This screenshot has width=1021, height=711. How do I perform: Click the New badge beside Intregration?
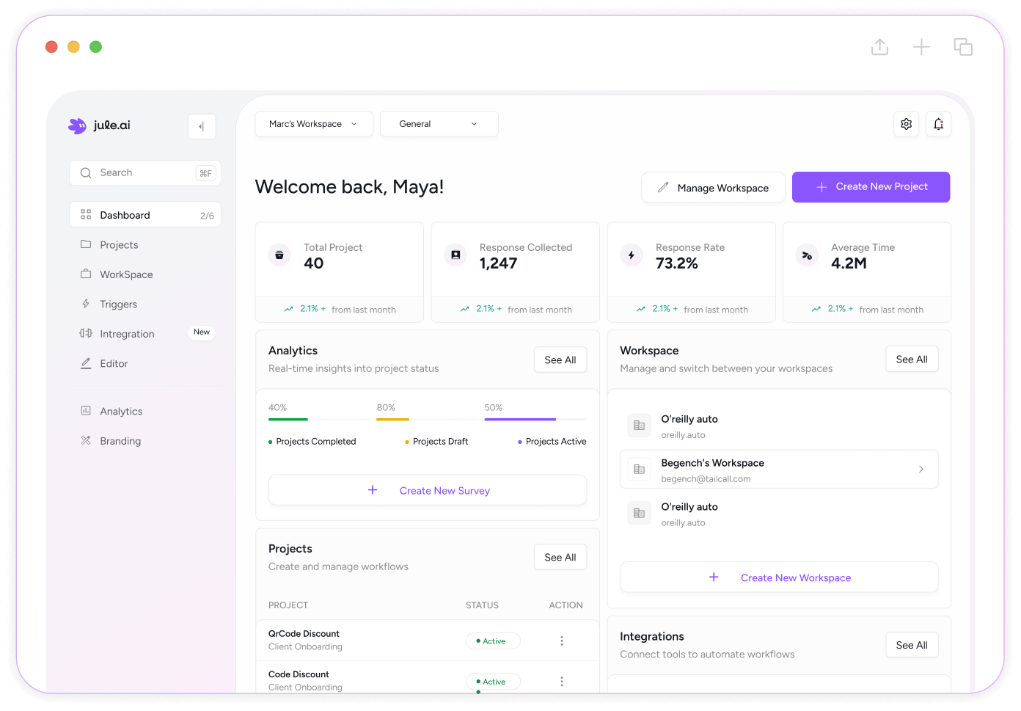coord(202,332)
